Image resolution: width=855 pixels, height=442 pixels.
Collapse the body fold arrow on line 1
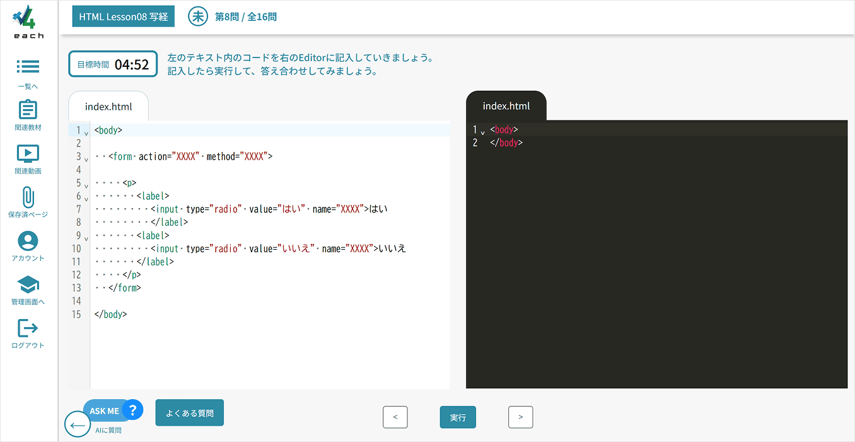[x=86, y=133]
